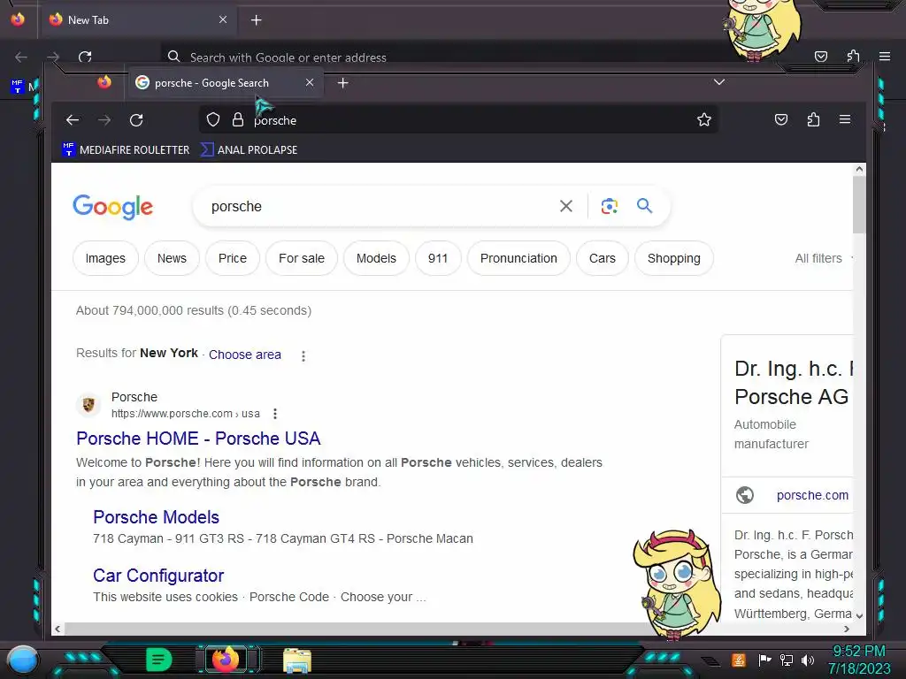The image size is (906, 679).
Task: Click the taskbar clock showing 9:52 PM
Action: click(x=858, y=660)
